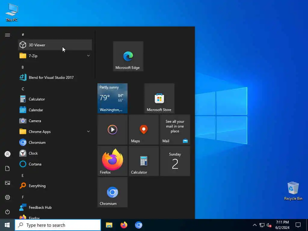Click the C letter header
This screenshot has height=231, width=308.
tap(23, 89)
